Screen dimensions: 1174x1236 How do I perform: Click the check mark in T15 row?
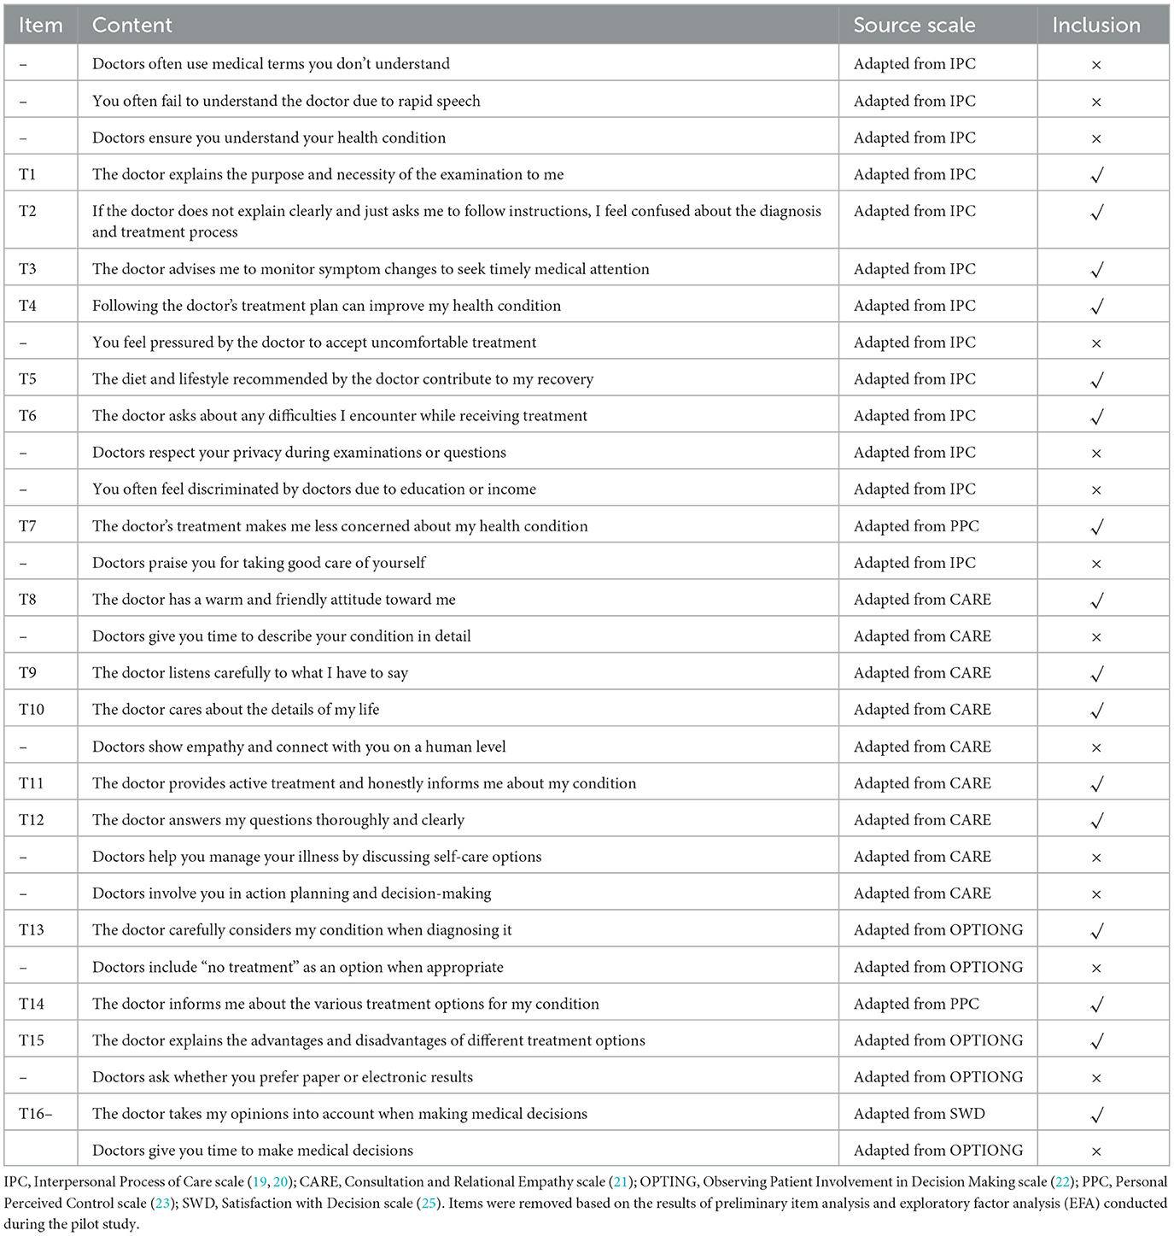click(x=1097, y=1041)
